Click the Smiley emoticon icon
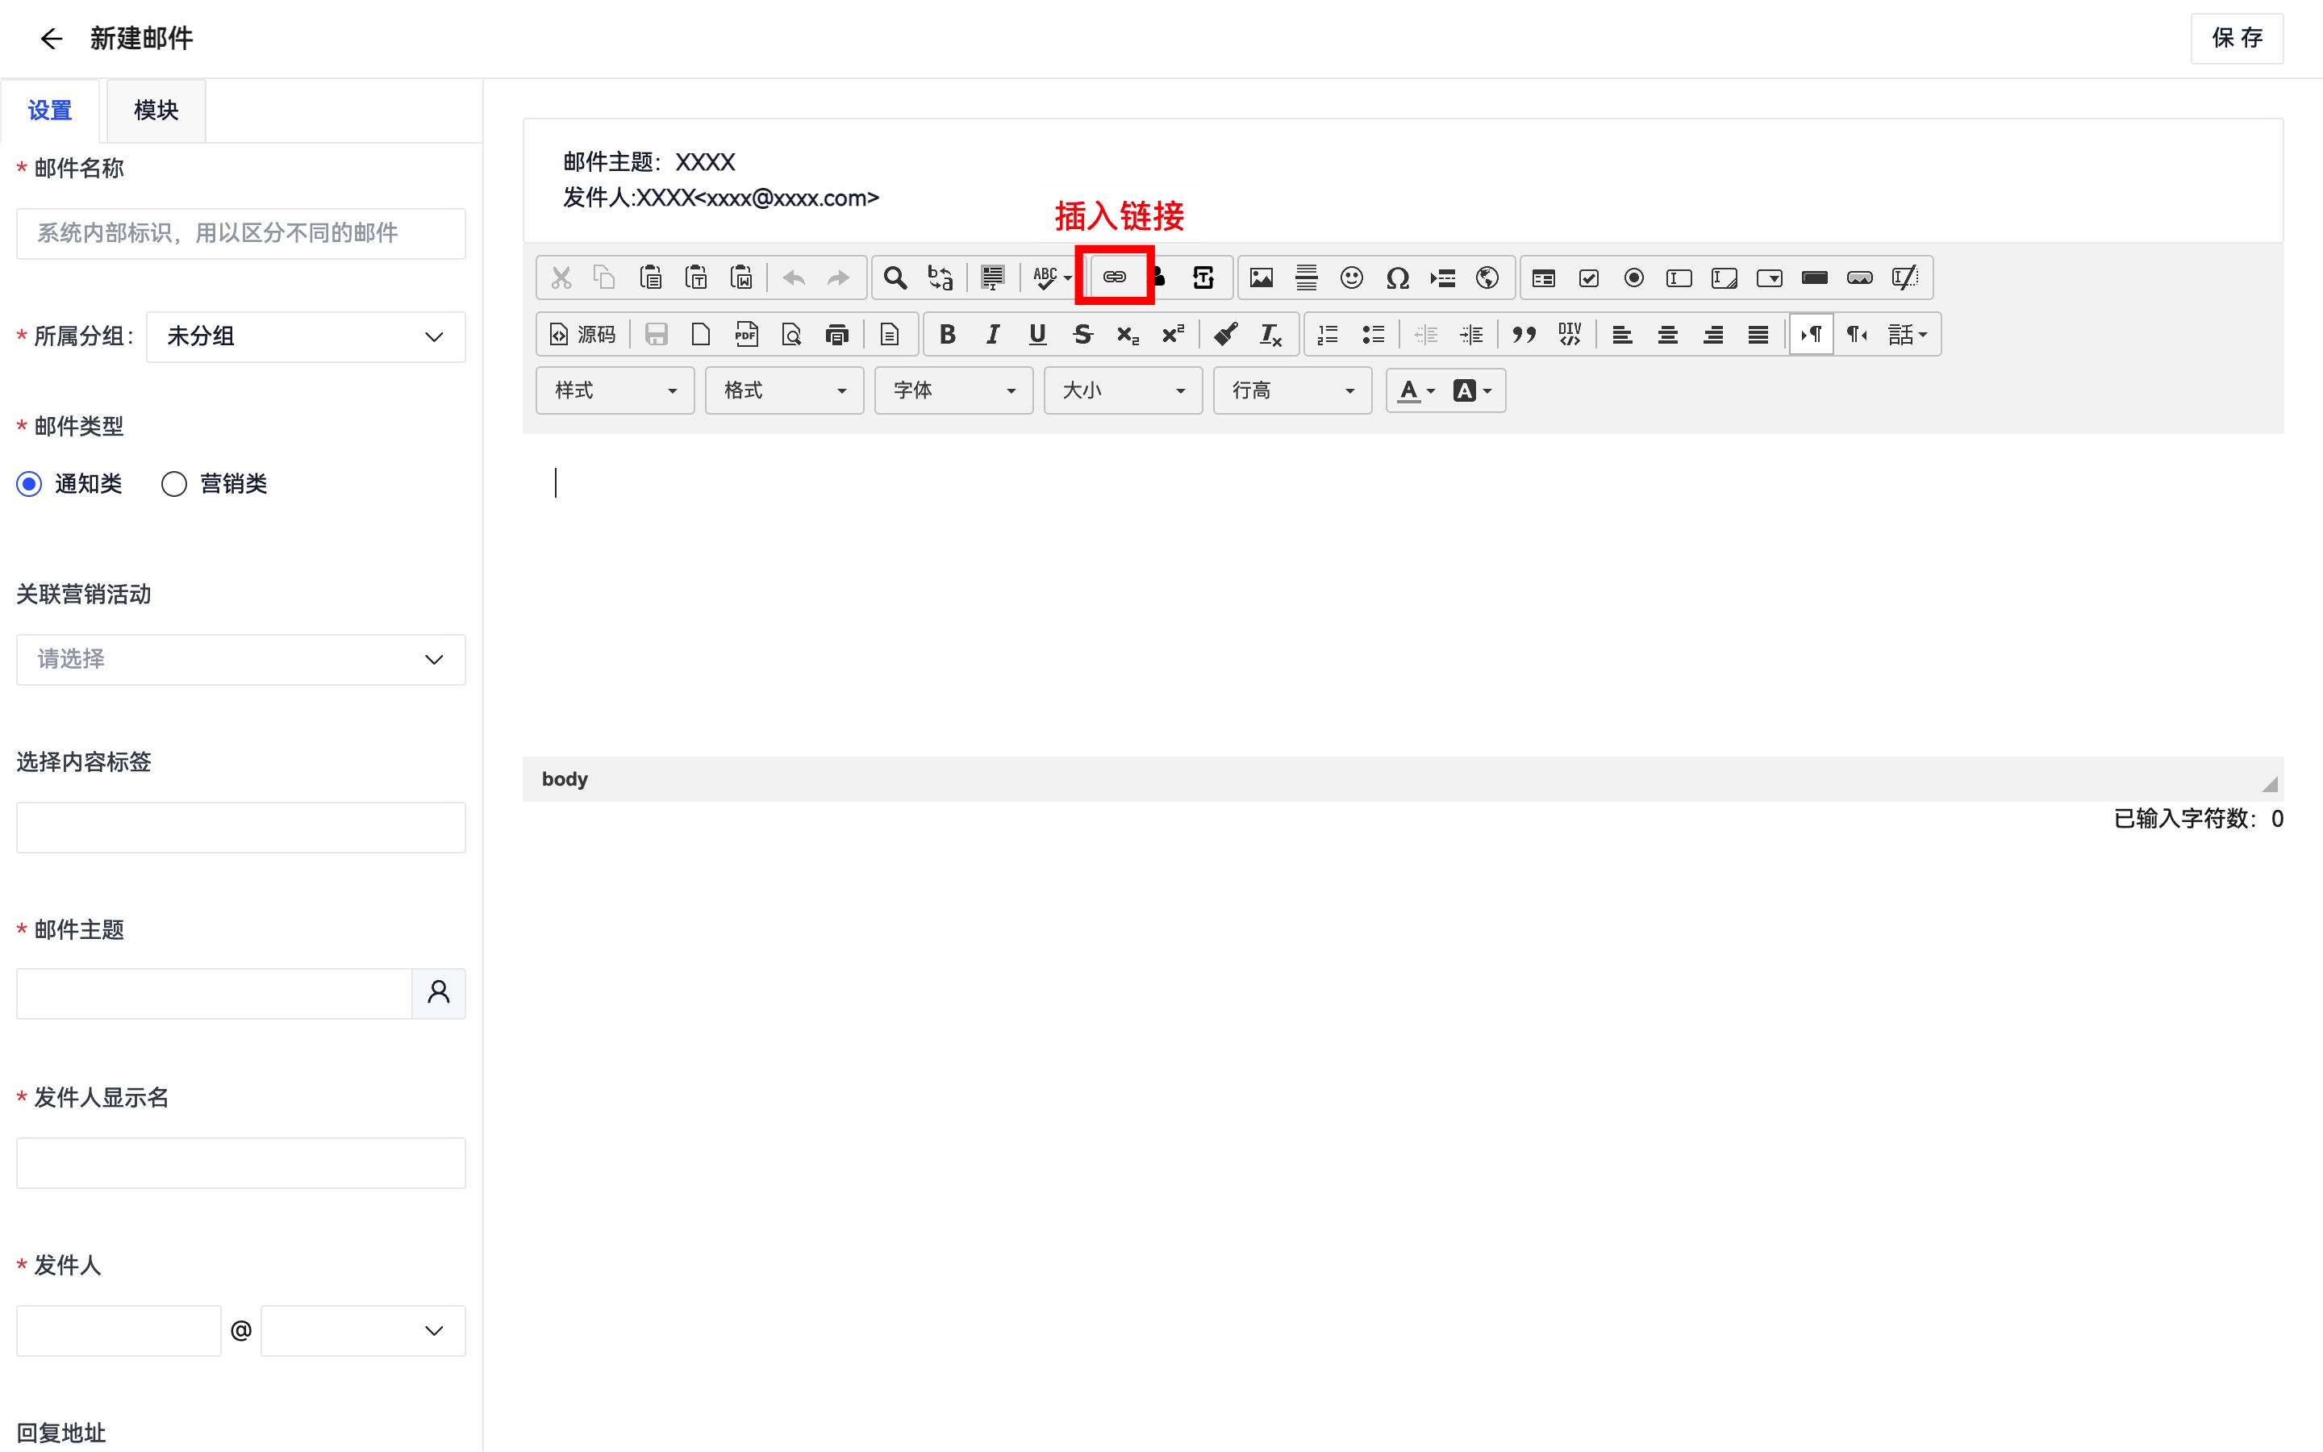 pos(1352,278)
